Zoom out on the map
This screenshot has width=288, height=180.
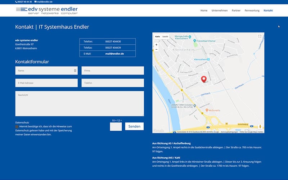pyautogui.click(x=156, y=49)
